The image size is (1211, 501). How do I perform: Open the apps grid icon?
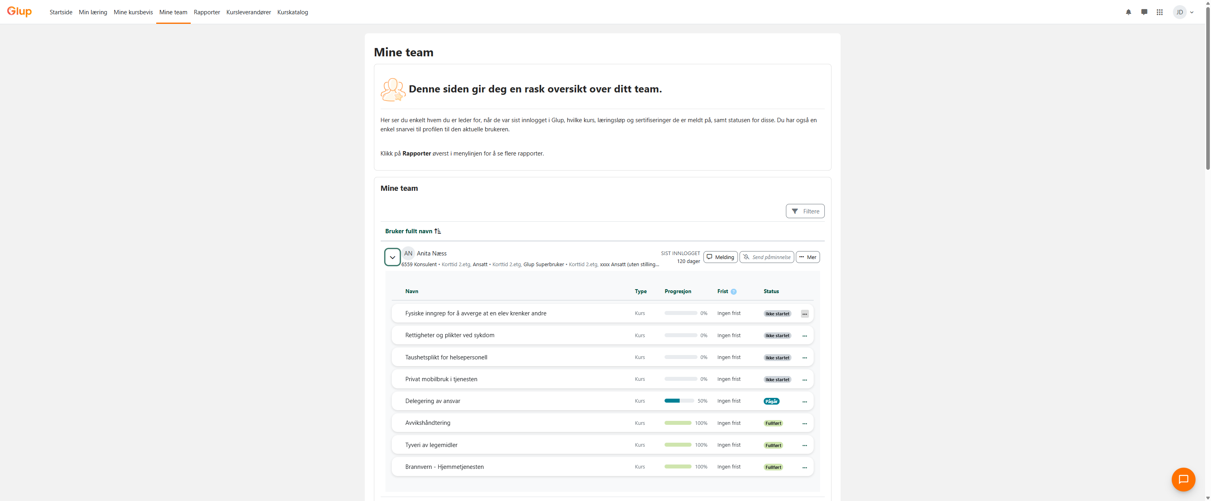click(x=1160, y=12)
